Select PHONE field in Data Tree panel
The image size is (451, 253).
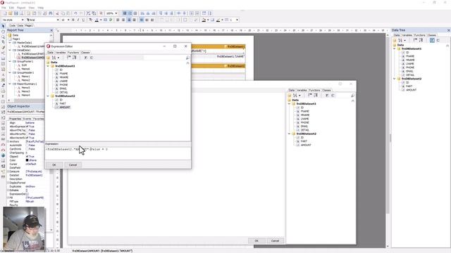click(410, 67)
